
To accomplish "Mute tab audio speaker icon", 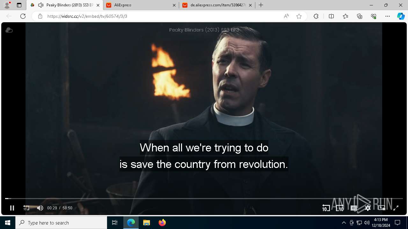I will click(40, 5).
